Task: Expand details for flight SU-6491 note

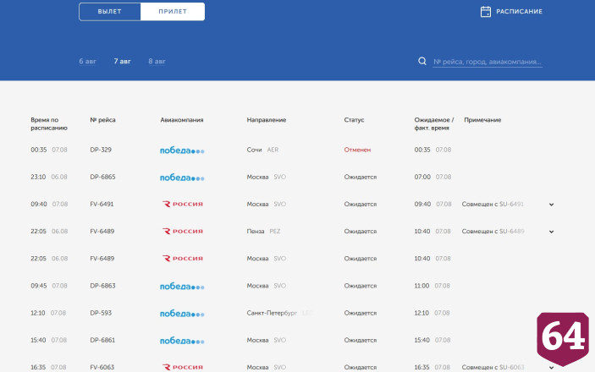Action: (x=551, y=205)
